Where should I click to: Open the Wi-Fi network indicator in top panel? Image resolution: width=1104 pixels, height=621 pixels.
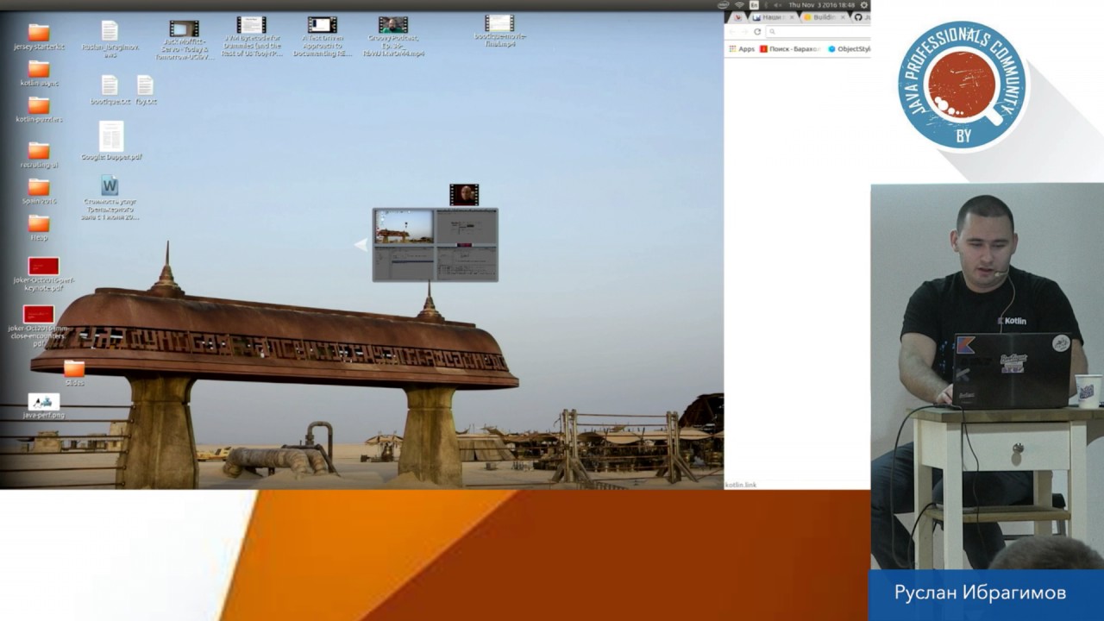pos(739,5)
